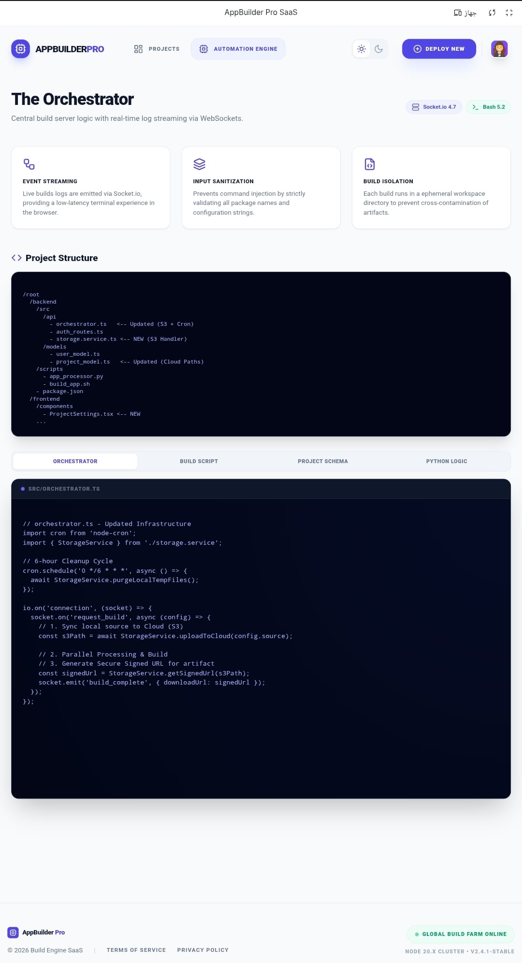
Task: Switch to the Build Script tab
Action: click(x=199, y=461)
